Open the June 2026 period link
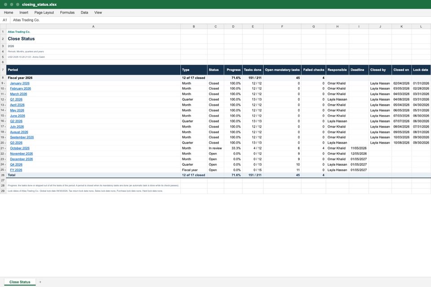Viewport: 431px width, 287px height. (x=18, y=115)
